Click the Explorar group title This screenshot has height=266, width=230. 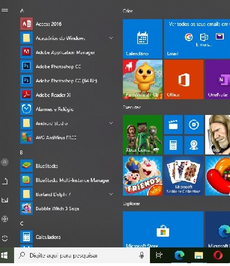(131, 203)
